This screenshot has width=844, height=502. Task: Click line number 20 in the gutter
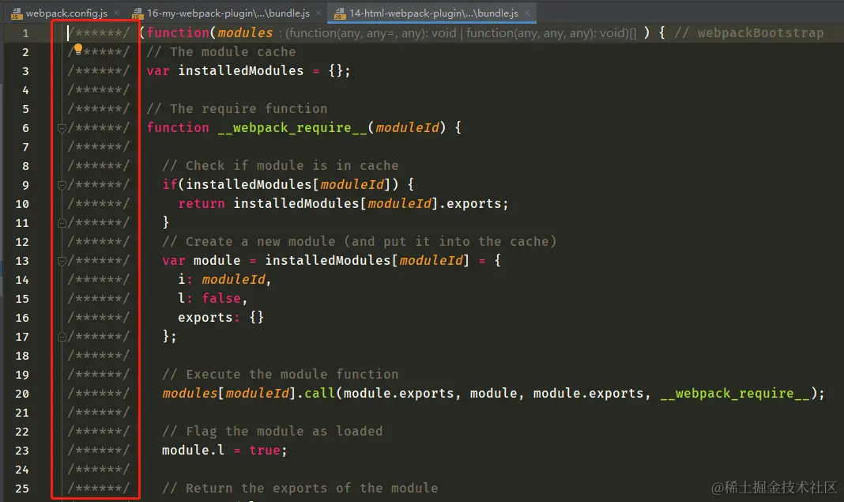coord(22,394)
